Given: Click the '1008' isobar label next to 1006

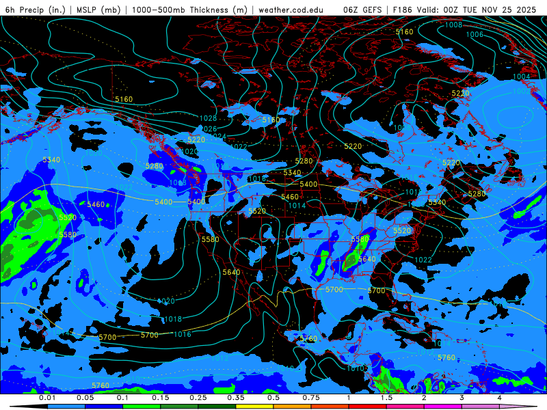Looking at the screenshot, I should coord(453,25).
